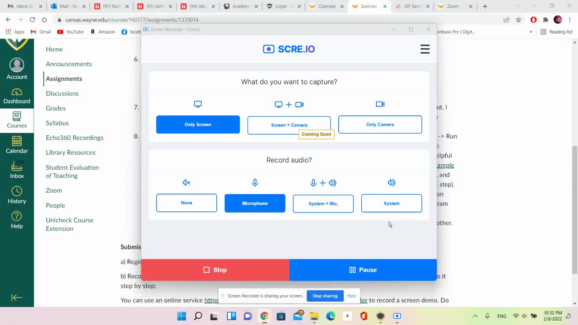
Task: Open Unicheck Course Extension
Action: coord(70,224)
